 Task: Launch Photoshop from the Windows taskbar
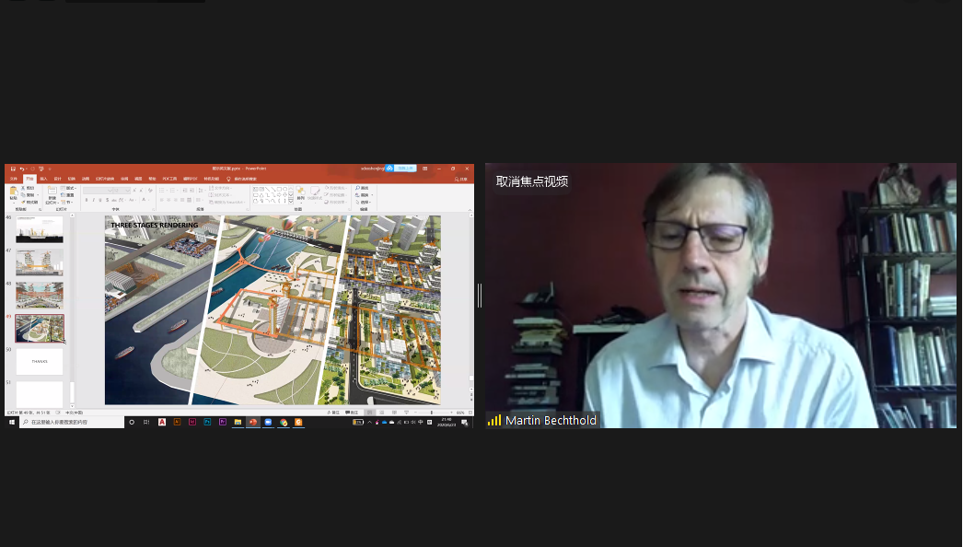click(207, 422)
